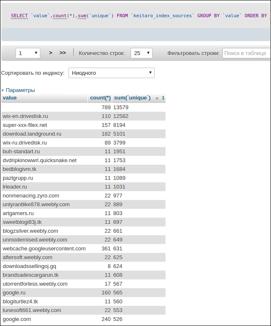271x326 pixels.
Task: Select the sweetblogi83j.tk cell
Action: tap(44, 222)
